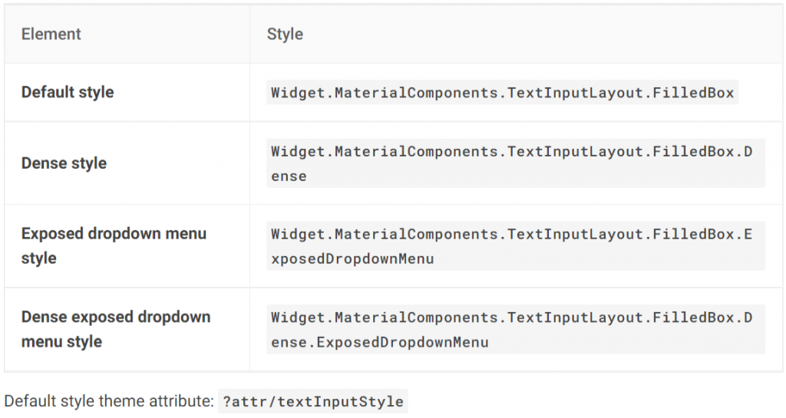The width and height of the screenshot is (786, 418).
Task: Select the "Dense style" row label
Action: click(x=64, y=163)
